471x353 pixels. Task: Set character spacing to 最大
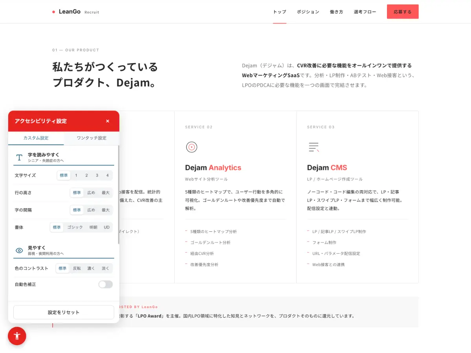(x=106, y=210)
